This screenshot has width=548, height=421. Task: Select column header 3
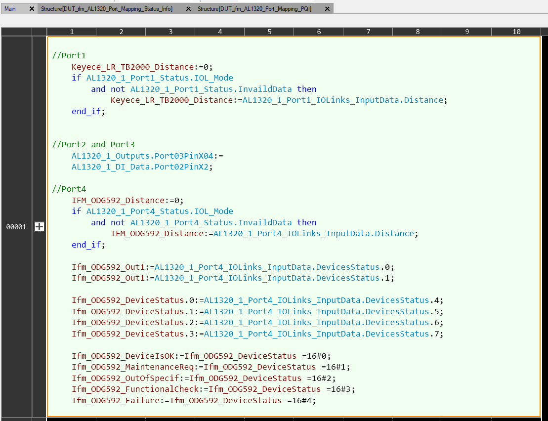pyautogui.click(x=170, y=32)
